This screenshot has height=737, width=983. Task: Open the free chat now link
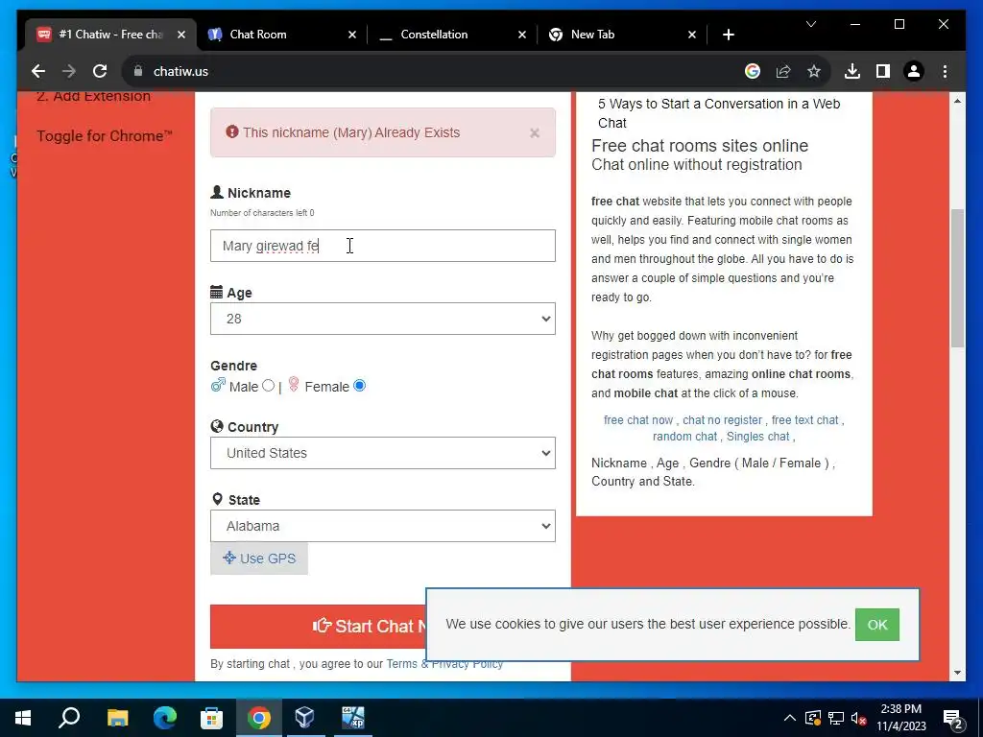(638, 420)
